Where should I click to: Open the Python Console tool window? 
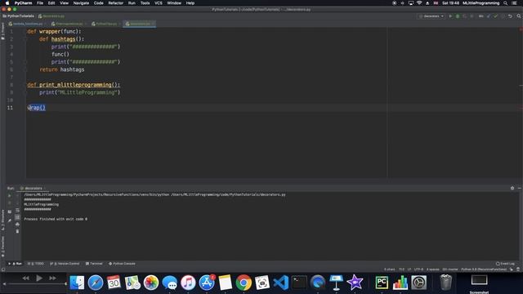(122, 264)
